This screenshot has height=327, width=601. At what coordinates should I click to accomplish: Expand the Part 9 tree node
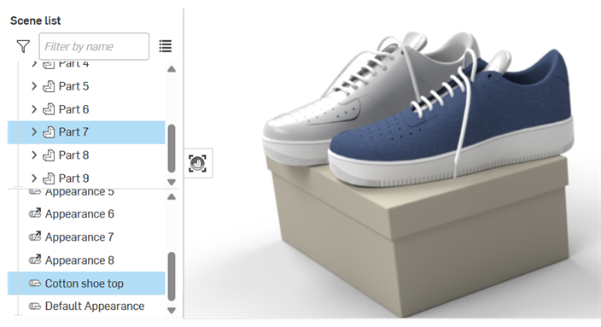tap(34, 178)
